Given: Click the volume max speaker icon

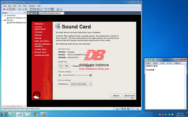Looking at the screenshot, I should 90,75.
